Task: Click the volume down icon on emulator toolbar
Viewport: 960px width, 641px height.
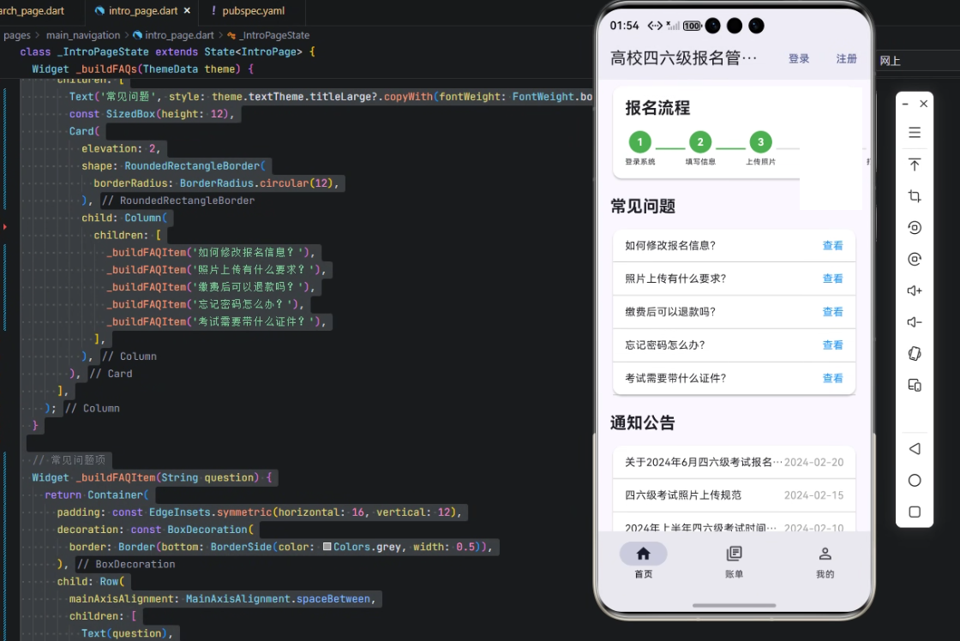Action: pyautogui.click(x=915, y=321)
